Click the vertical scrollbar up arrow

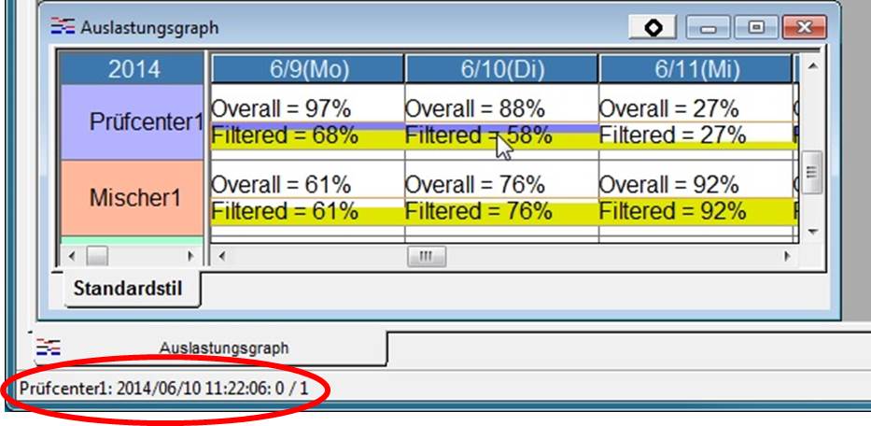(810, 68)
